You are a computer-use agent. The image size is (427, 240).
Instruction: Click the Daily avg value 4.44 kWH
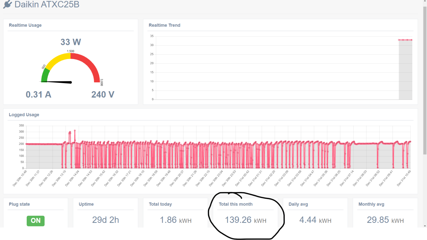click(315, 220)
